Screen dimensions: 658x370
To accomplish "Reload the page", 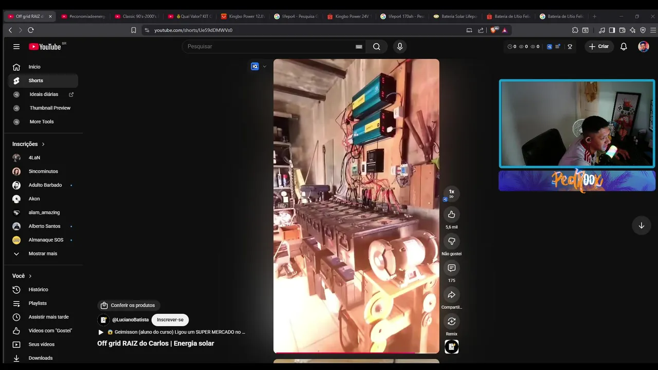I will (x=31, y=30).
